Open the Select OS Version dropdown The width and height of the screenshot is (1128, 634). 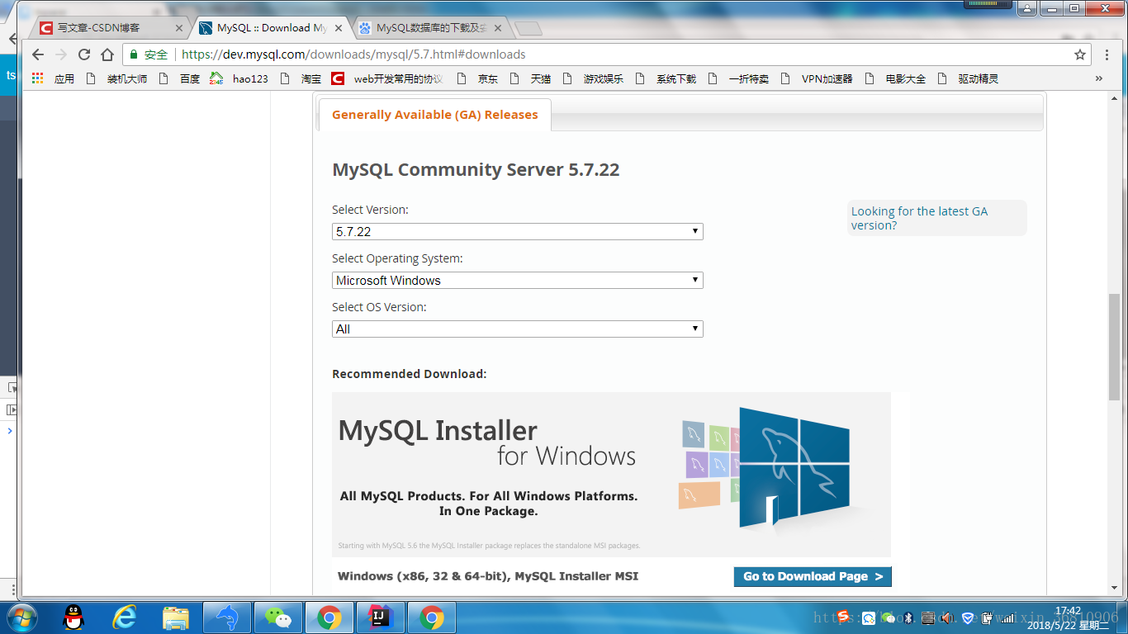click(x=517, y=329)
